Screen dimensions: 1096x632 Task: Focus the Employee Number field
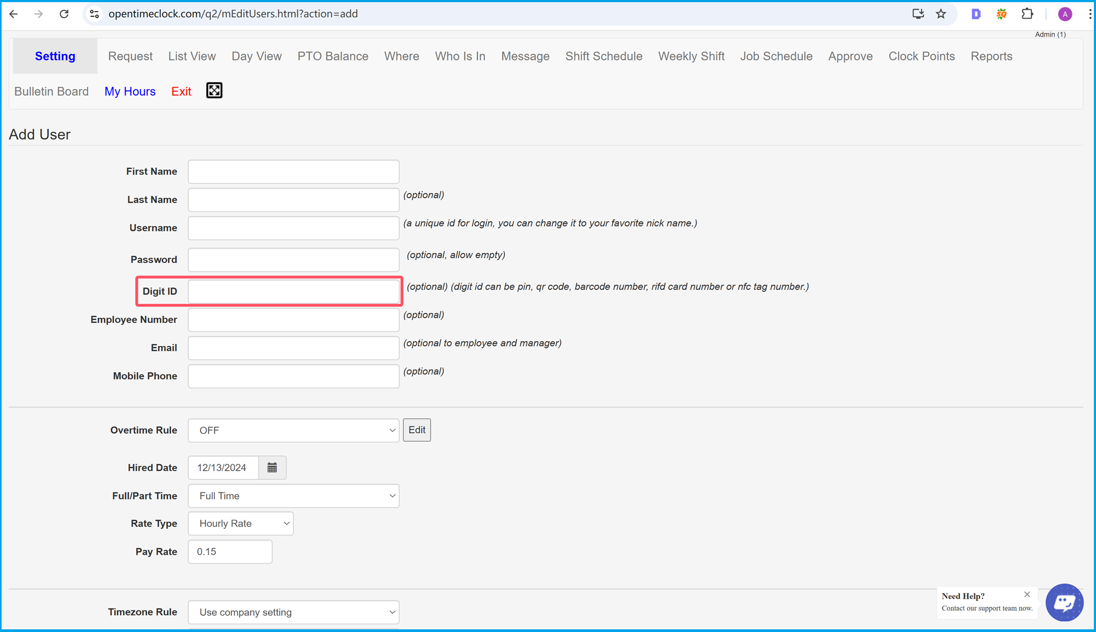(294, 320)
